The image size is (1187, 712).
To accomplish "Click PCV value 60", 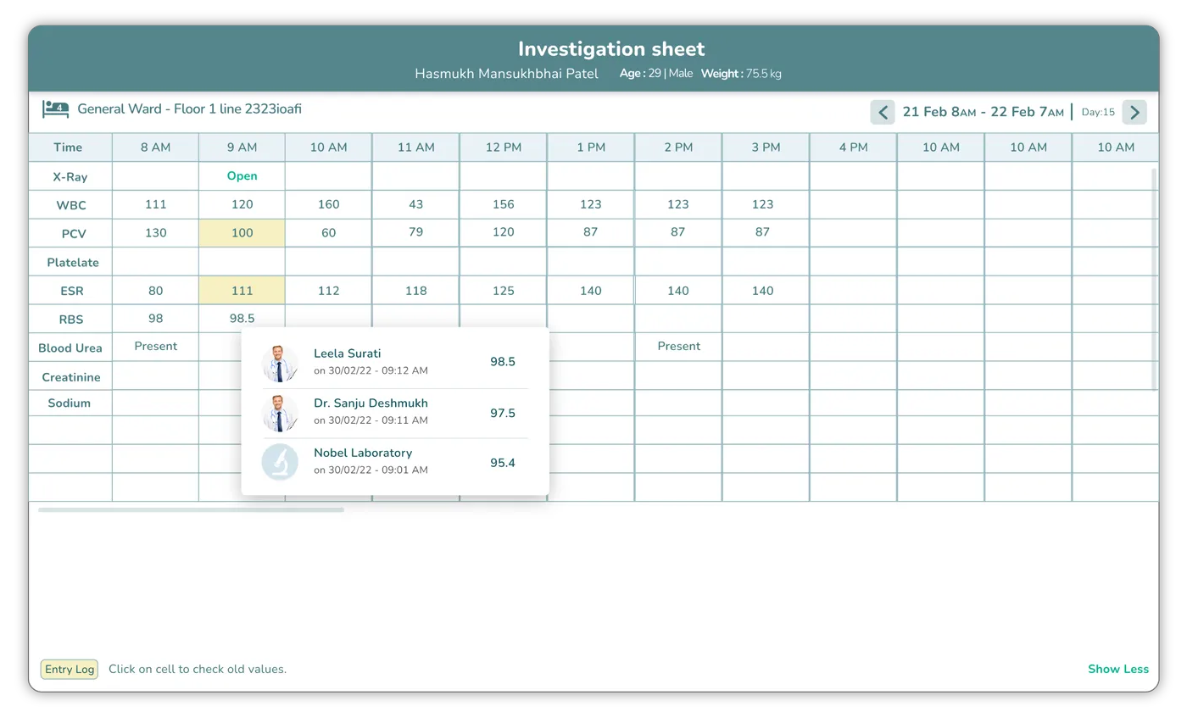I will [x=328, y=233].
